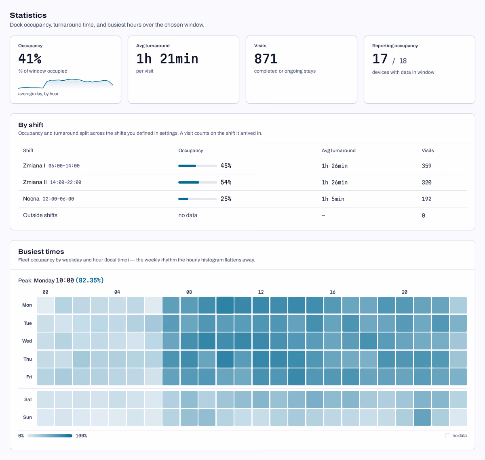Click the 08 hour column label

point(189,292)
